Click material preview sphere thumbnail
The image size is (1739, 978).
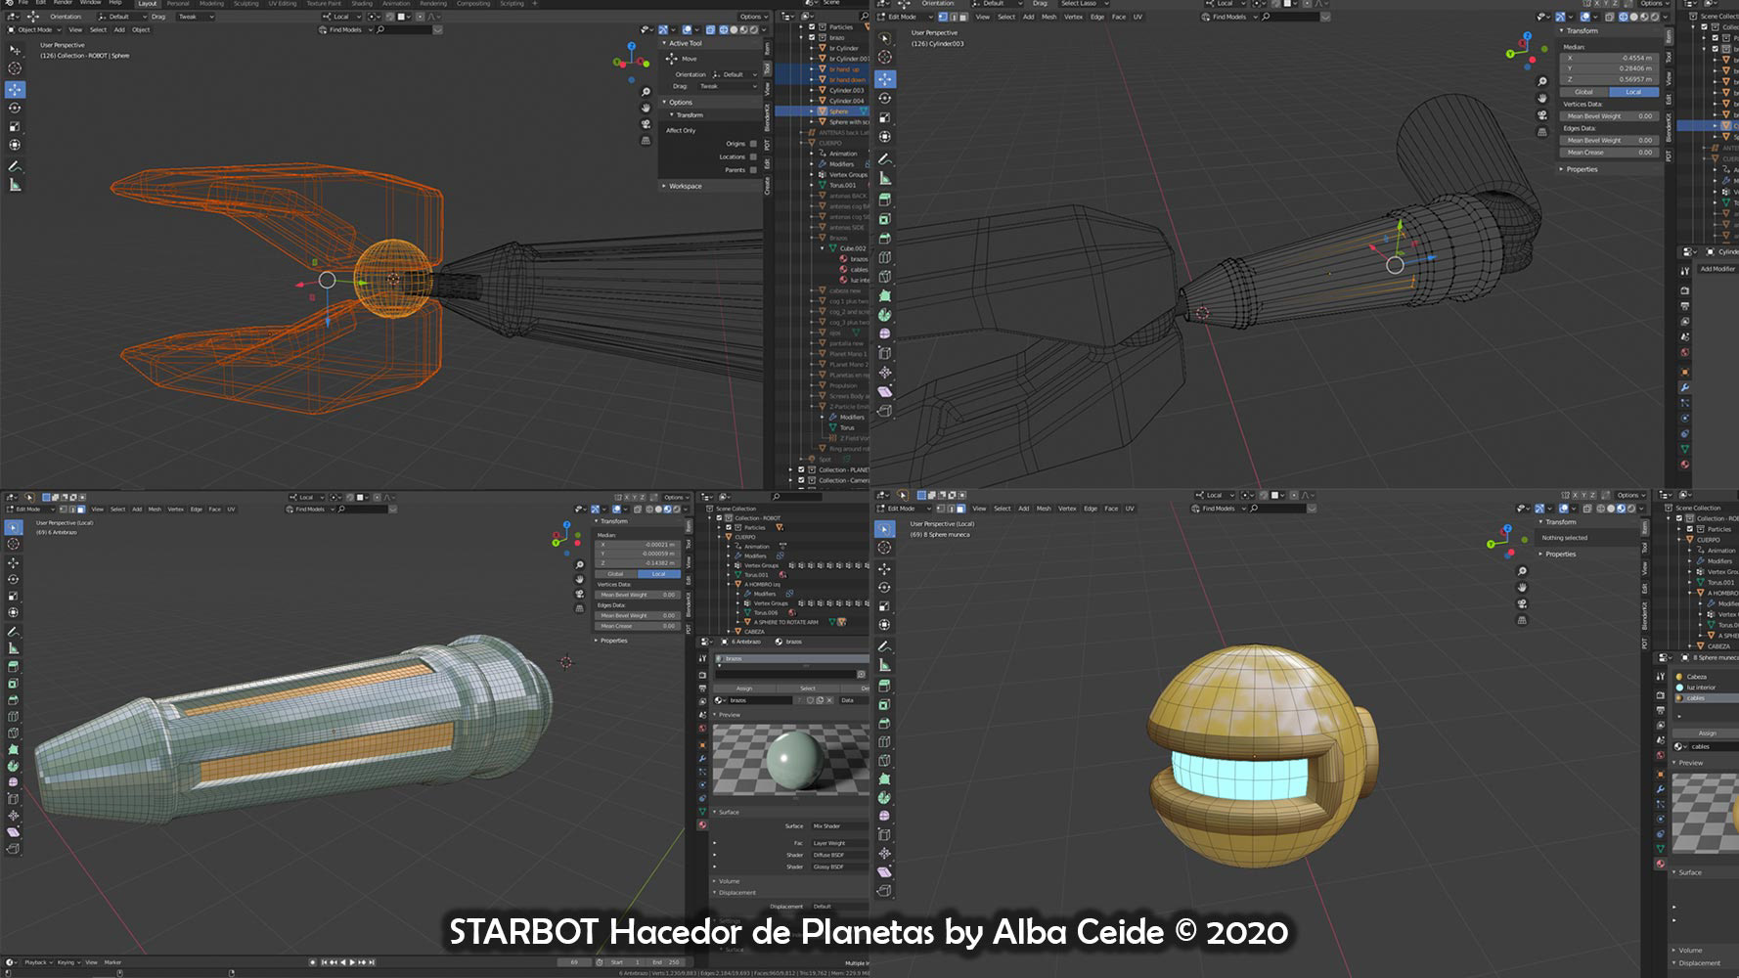pyautogui.click(x=790, y=760)
